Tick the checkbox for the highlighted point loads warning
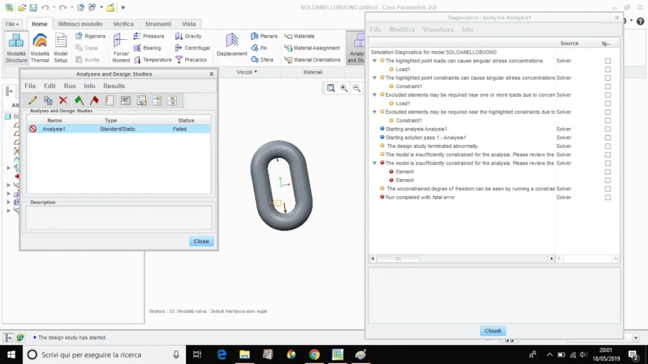The width and height of the screenshot is (648, 364). click(x=608, y=61)
